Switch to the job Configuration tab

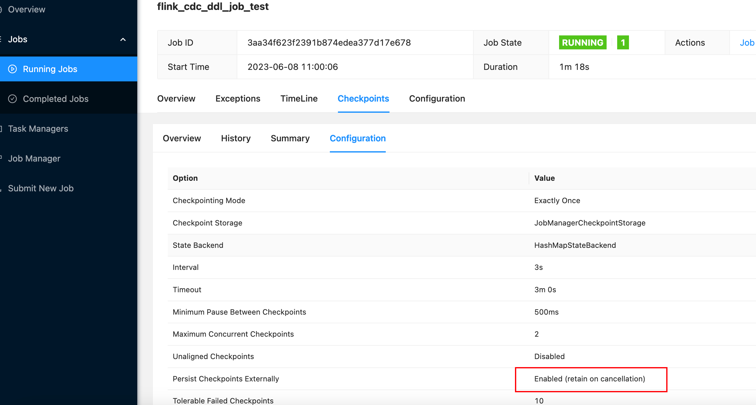(x=437, y=98)
